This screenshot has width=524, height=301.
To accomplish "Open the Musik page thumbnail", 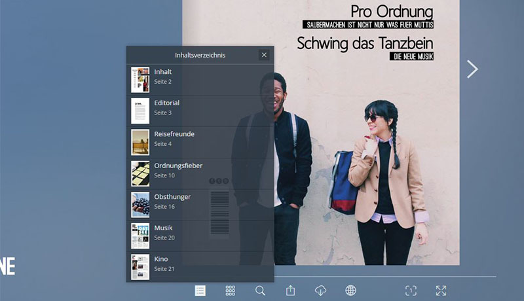I will click(x=140, y=236).
